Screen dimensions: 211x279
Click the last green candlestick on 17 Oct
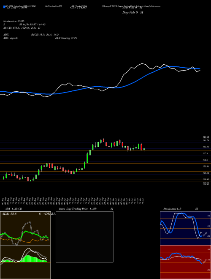click(x=144, y=149)
